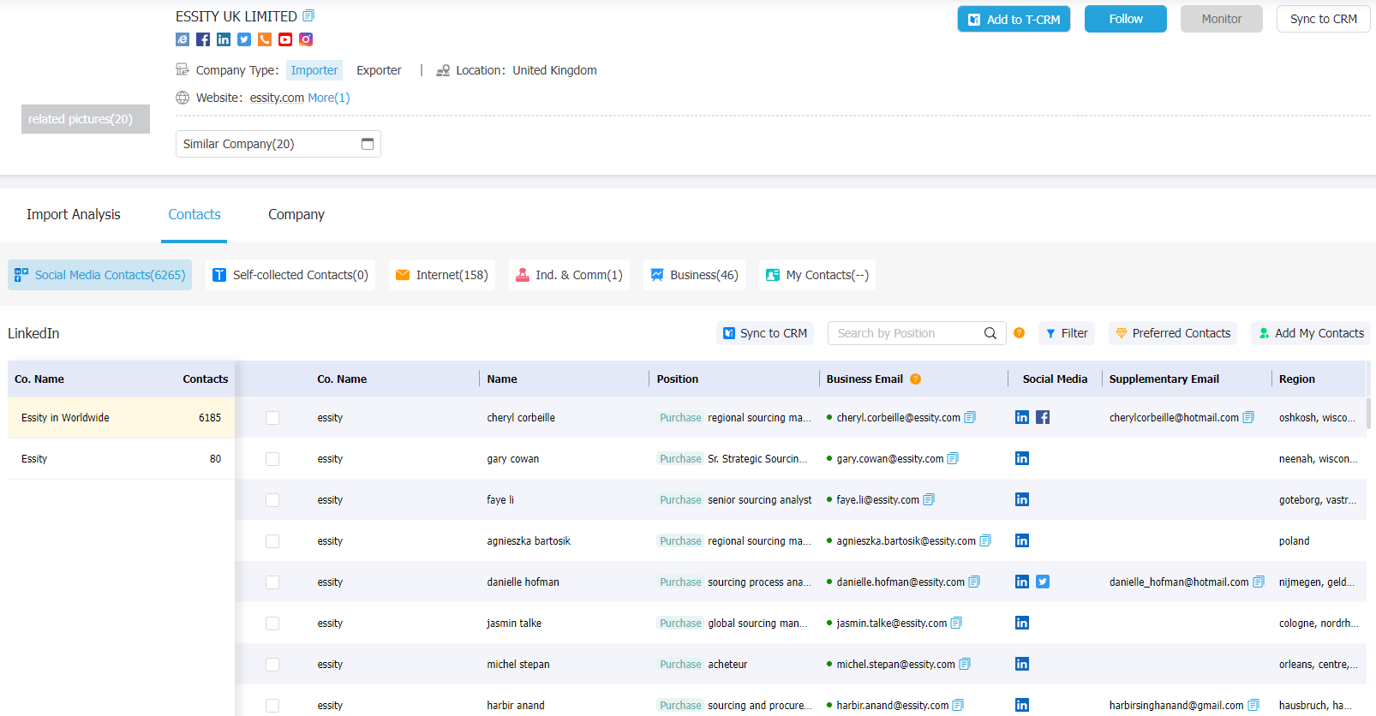The width and height of the screenshot is (1376, 716).
Task: Open the company's Twitter icon in the header
Action: click(x=244, y=39)
